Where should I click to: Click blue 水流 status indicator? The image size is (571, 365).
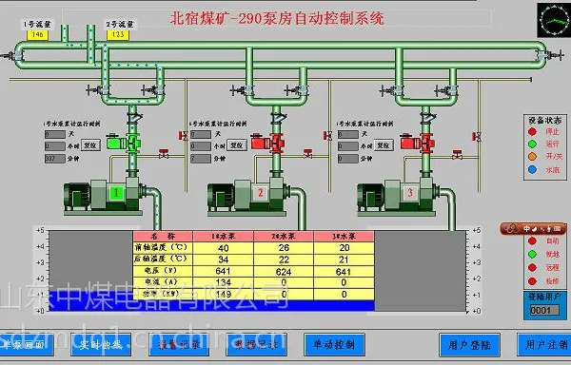(532, 170)
